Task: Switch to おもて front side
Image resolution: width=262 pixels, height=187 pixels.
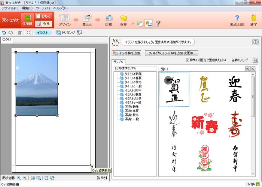Action: click(x=44, y=16)
